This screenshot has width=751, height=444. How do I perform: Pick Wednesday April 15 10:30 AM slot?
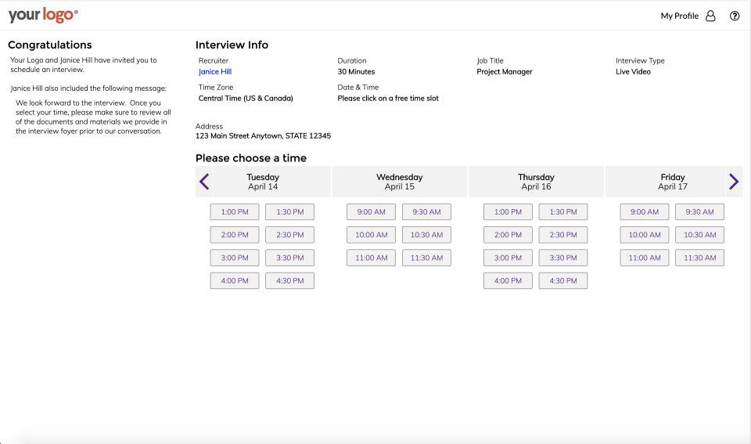coord(426,235)
